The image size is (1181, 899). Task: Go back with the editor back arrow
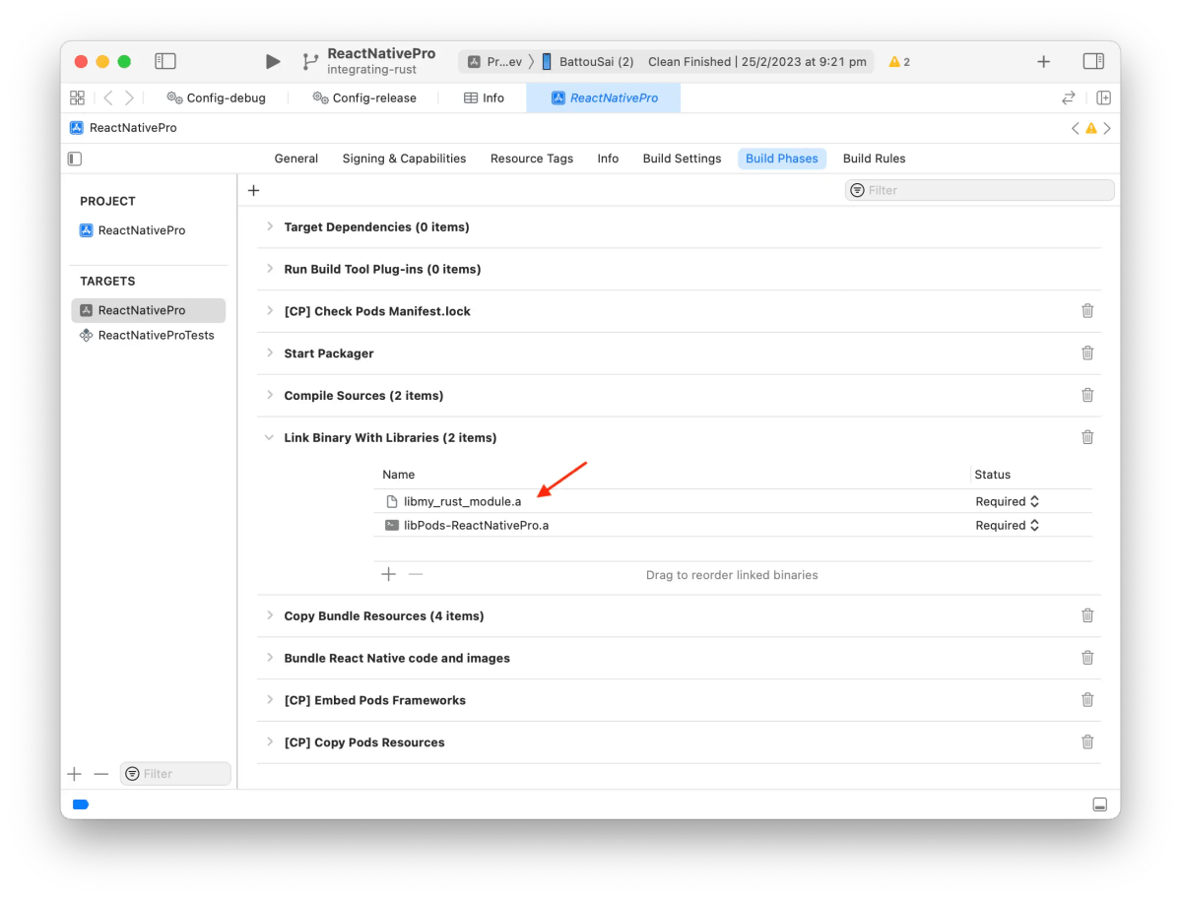coord(108,97)
